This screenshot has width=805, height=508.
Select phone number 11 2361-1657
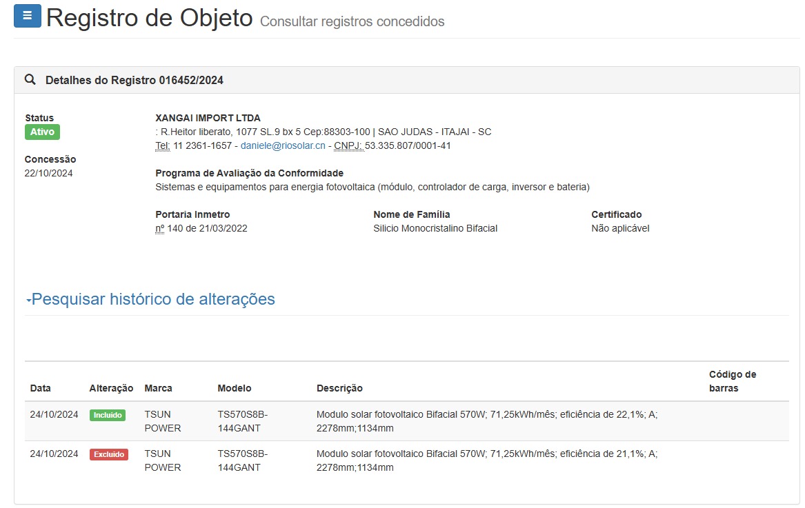tap(203, 145)
